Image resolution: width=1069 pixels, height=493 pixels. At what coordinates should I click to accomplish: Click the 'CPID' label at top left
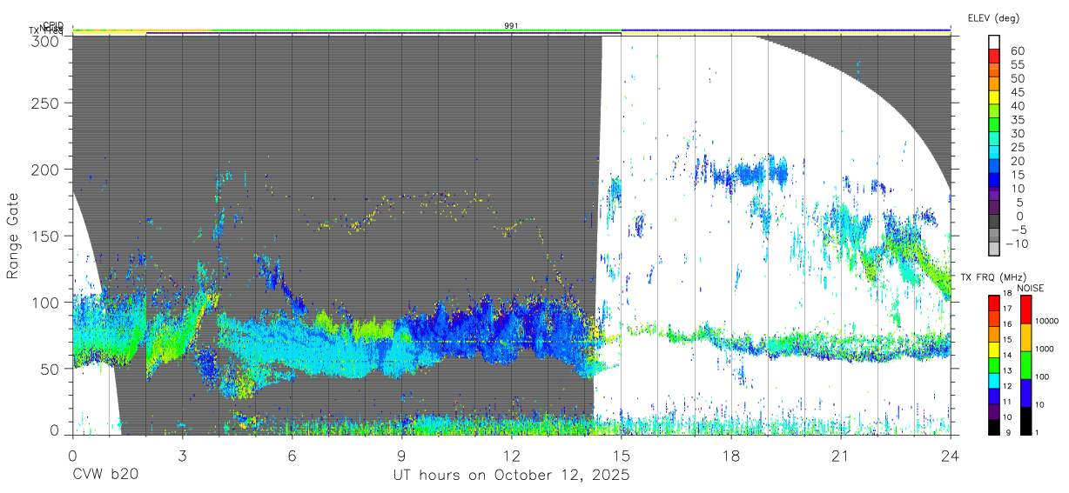52,25
